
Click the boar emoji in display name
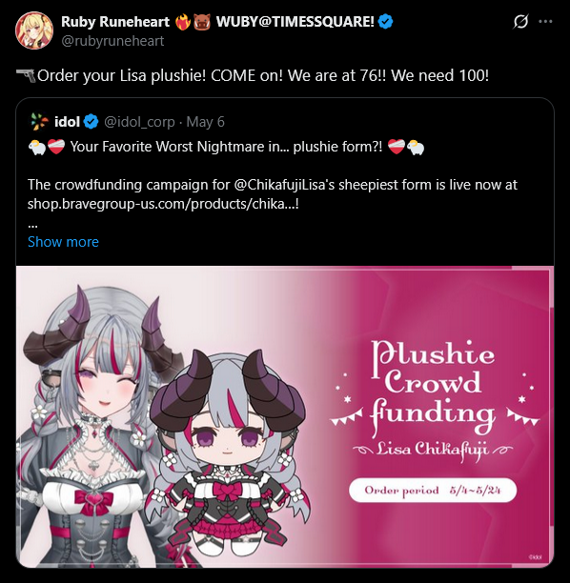coord(202,22)
